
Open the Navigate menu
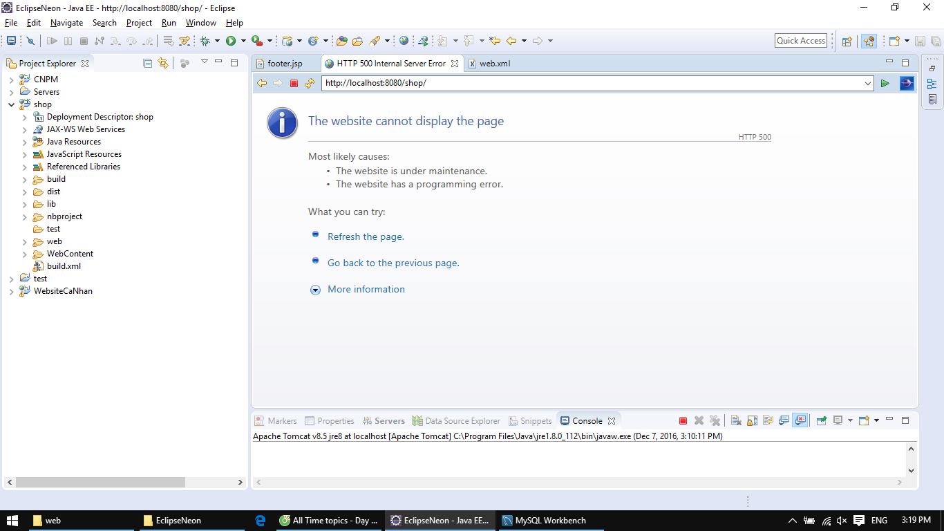coord(66,23)
